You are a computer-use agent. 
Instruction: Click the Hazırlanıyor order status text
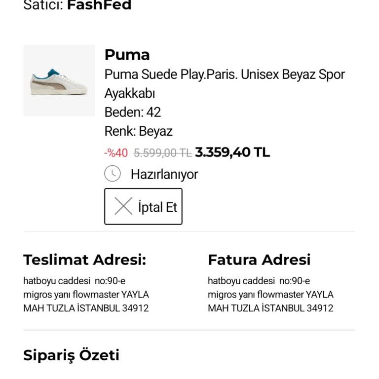164,174
